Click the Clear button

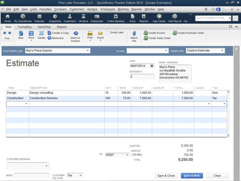point(217,176)
